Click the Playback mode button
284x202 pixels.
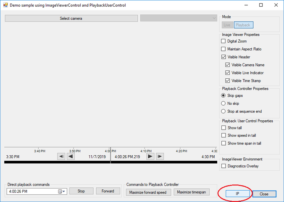click(243, 25)
